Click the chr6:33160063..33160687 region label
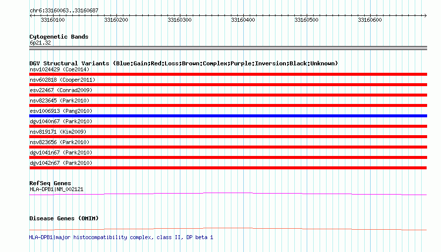The image size is (441, 252). click(x=64, y=11)
